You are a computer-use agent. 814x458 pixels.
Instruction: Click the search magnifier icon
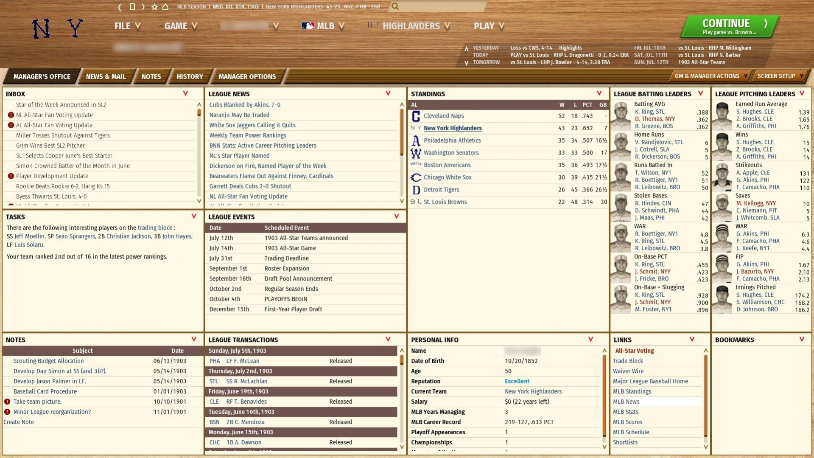(x=395, y=6)
